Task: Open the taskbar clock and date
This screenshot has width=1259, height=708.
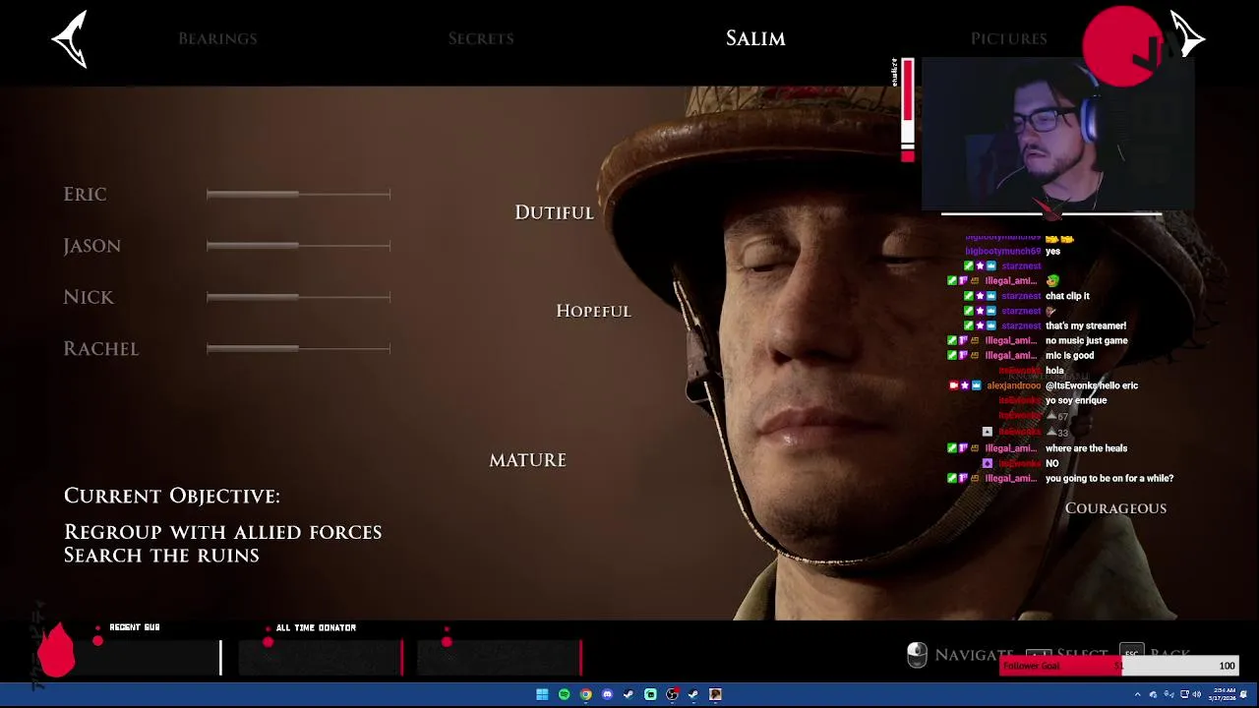Action: (x=1224, y=694)
